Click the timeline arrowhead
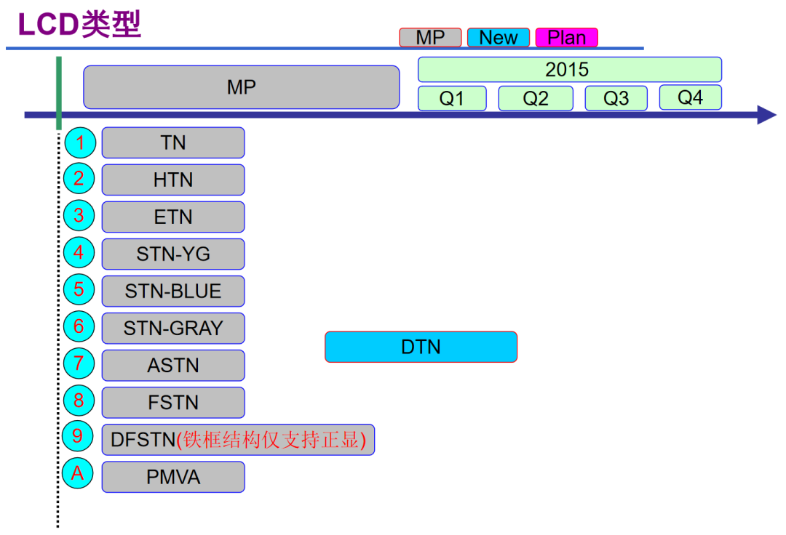The image size is (786, 535). point(766,115)
